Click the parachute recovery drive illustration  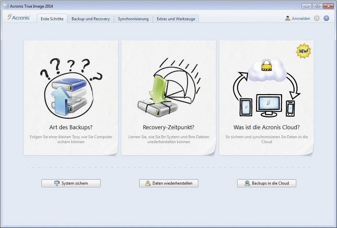[169, 88]
